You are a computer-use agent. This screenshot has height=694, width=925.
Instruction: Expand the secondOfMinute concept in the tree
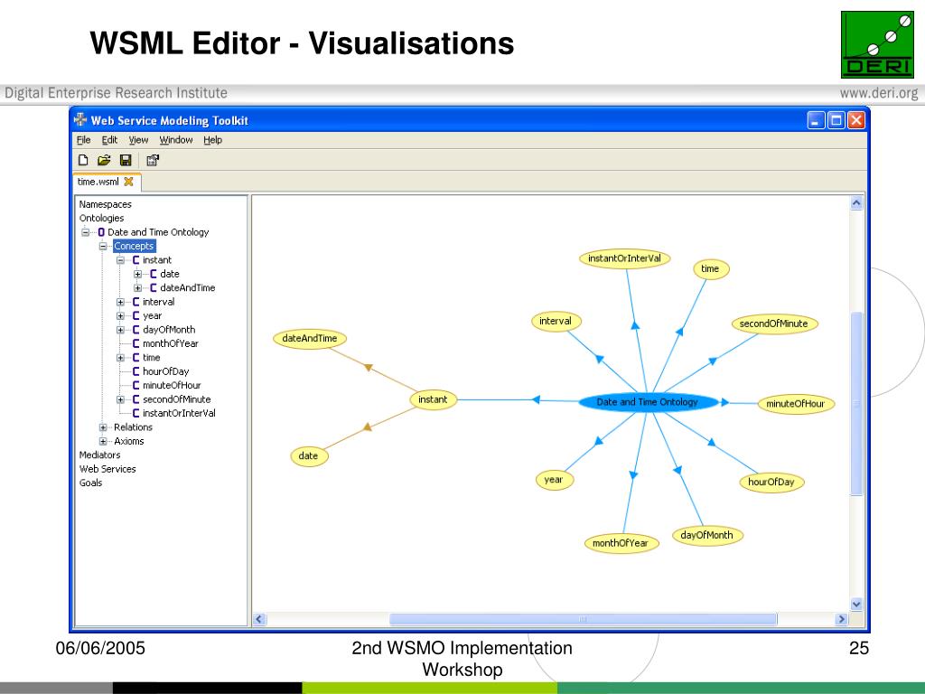(x=120, y=399)
